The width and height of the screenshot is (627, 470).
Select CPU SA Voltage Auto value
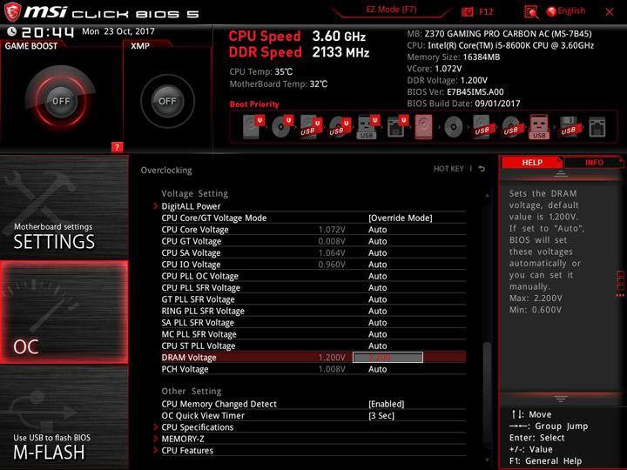(377, 252)
